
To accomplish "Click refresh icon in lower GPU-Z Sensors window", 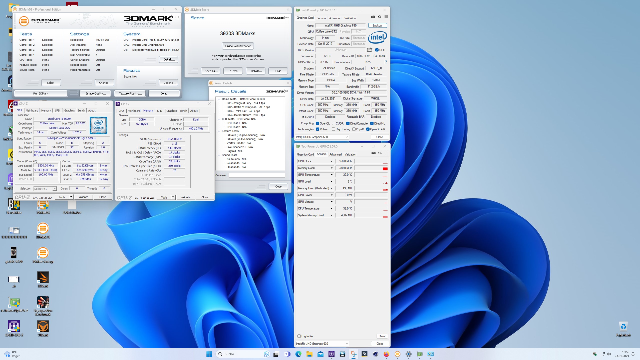I will coord(380,153).
